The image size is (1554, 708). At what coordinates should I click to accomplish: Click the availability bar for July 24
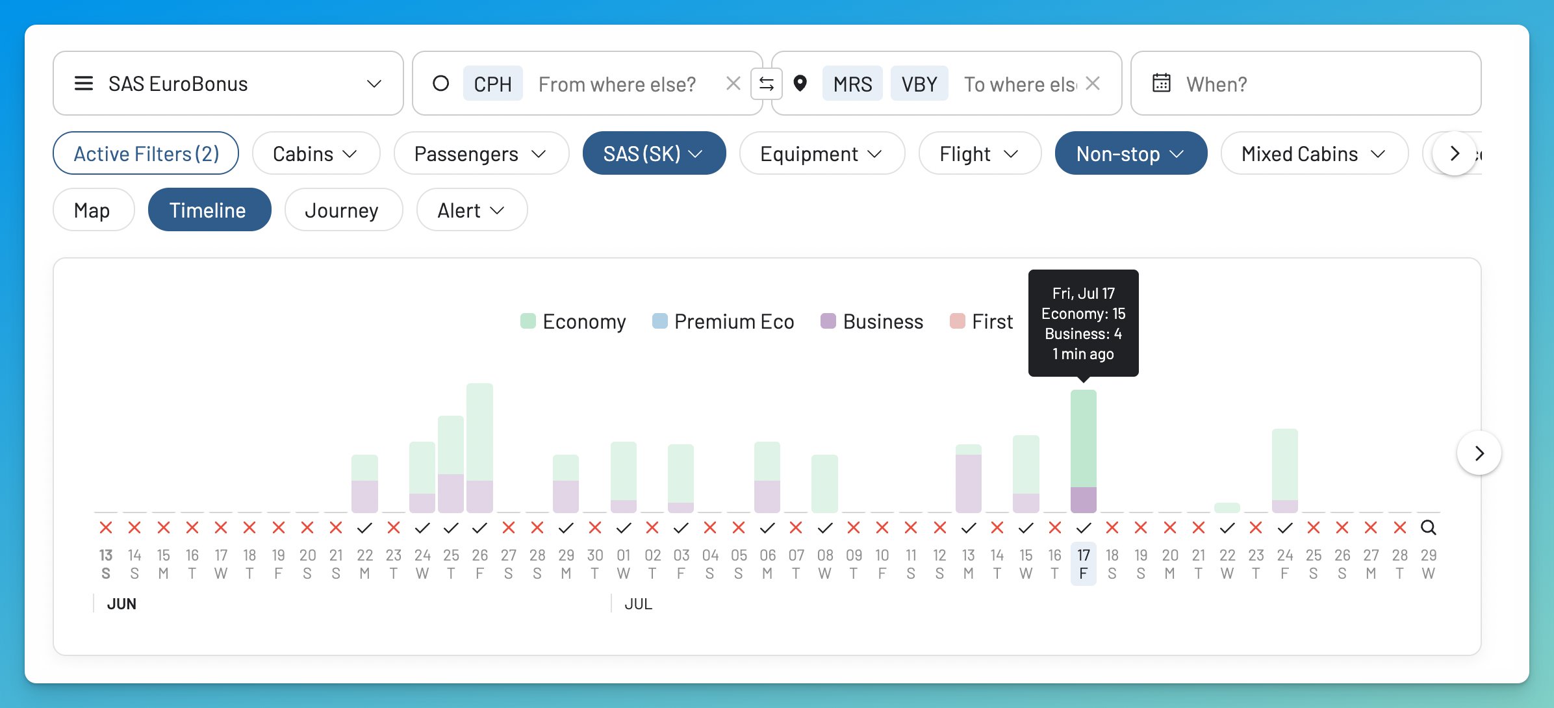[1285, 470]
